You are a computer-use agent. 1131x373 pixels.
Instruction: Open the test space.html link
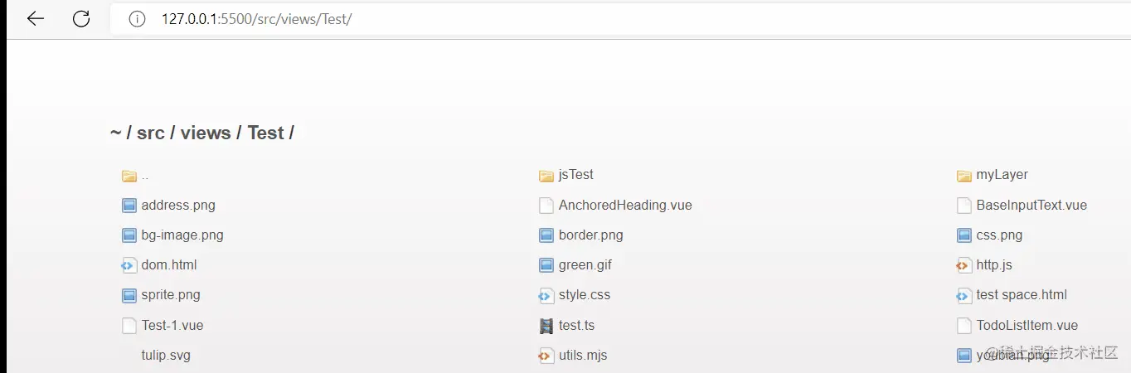1021,295
